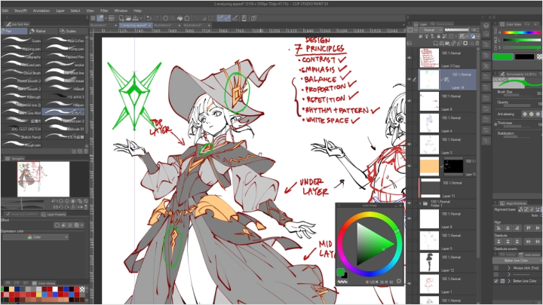Click the New raster layer icon in Layer panel
Image resolution: width=543 pixels, height=305 pixels.
[x=436, y=43]
